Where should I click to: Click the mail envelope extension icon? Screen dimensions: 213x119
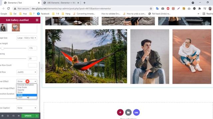tap(163, 9)
